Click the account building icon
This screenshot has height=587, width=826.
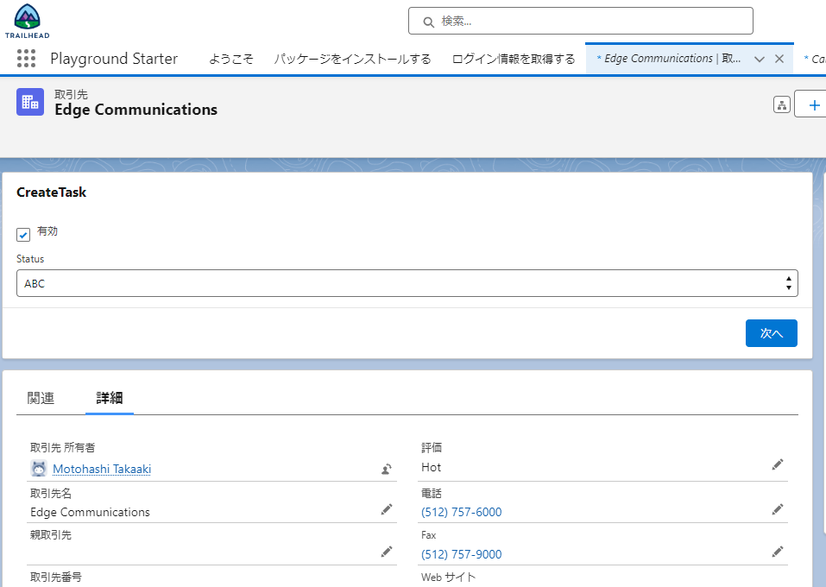click(30, 102)
